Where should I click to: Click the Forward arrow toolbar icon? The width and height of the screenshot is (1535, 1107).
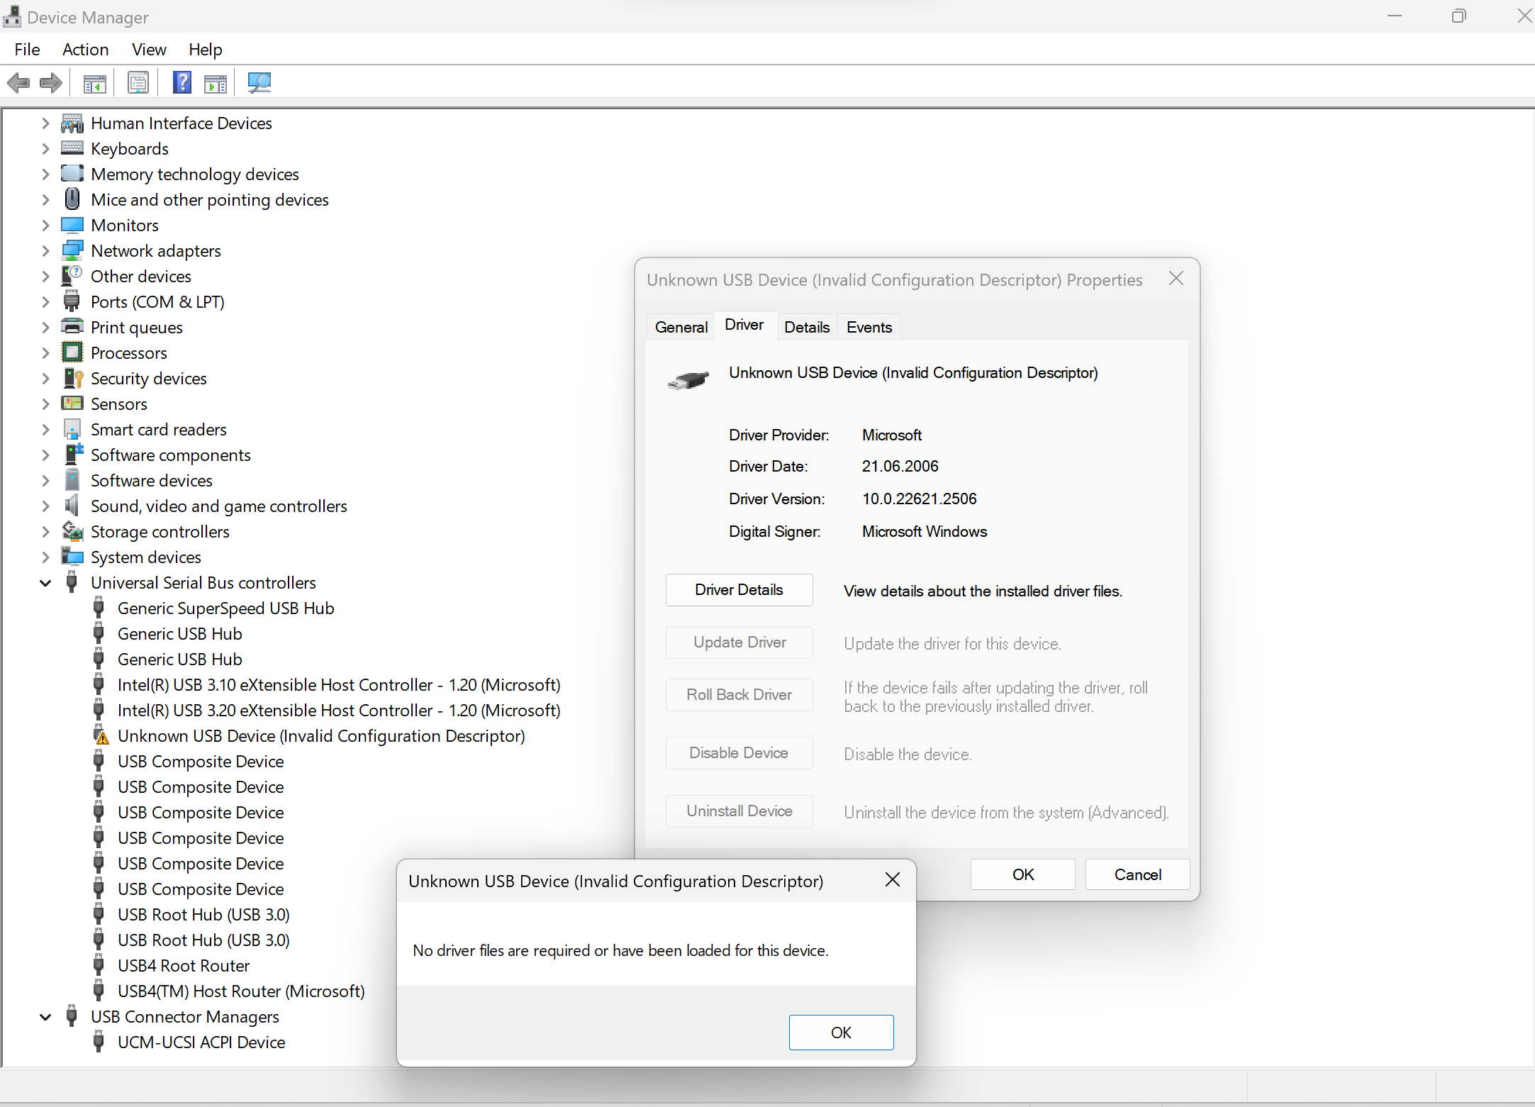tap(50, 83)
